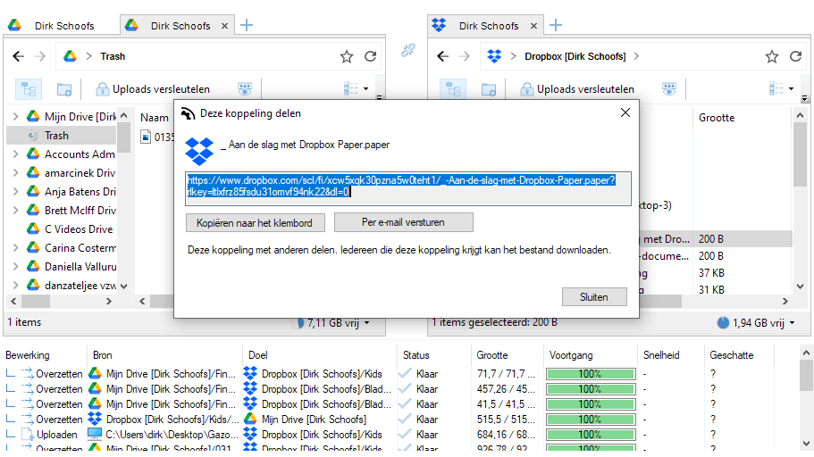Bookmark Dropbox location with star icon

(x=772, y=56)
